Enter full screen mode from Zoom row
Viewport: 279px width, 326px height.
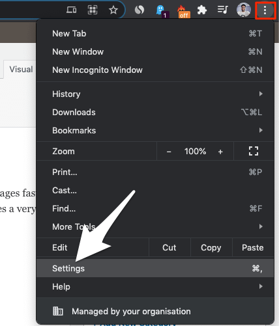[254, 151]
